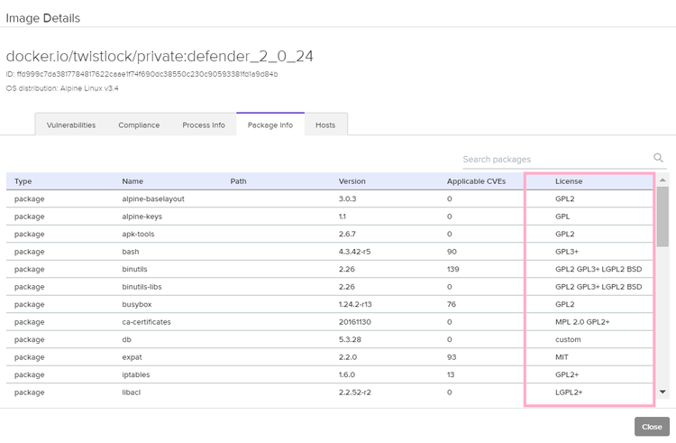
Task: Click scrollbar down arrow
Action: pyautogui.click(x=663, y=392)
